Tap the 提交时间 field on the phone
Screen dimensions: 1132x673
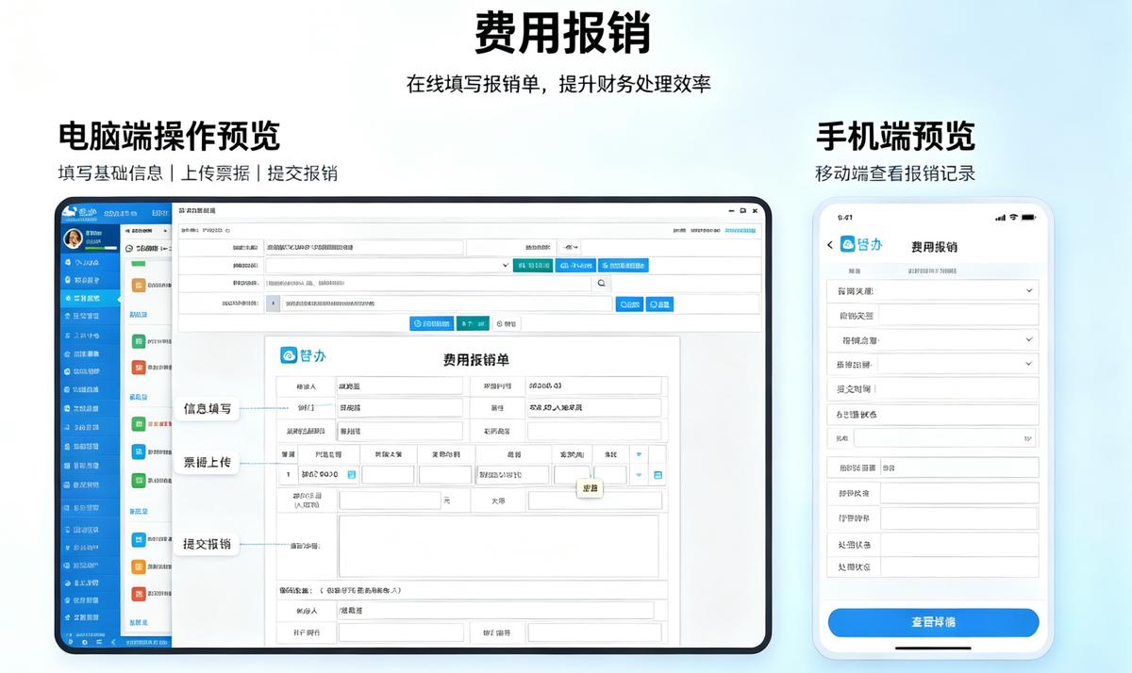(x=933, y=388)
